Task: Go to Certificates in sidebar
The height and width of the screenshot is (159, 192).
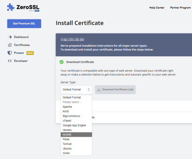Action: pos(22,45)
